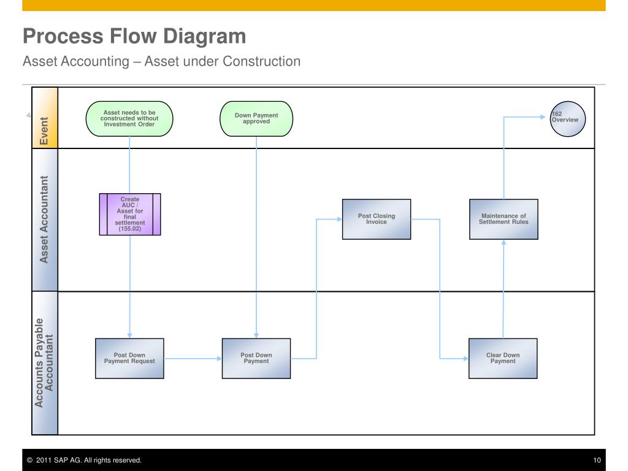
Task: Select the 'Clear Down Payment' process box
Action: coord(503,358)
